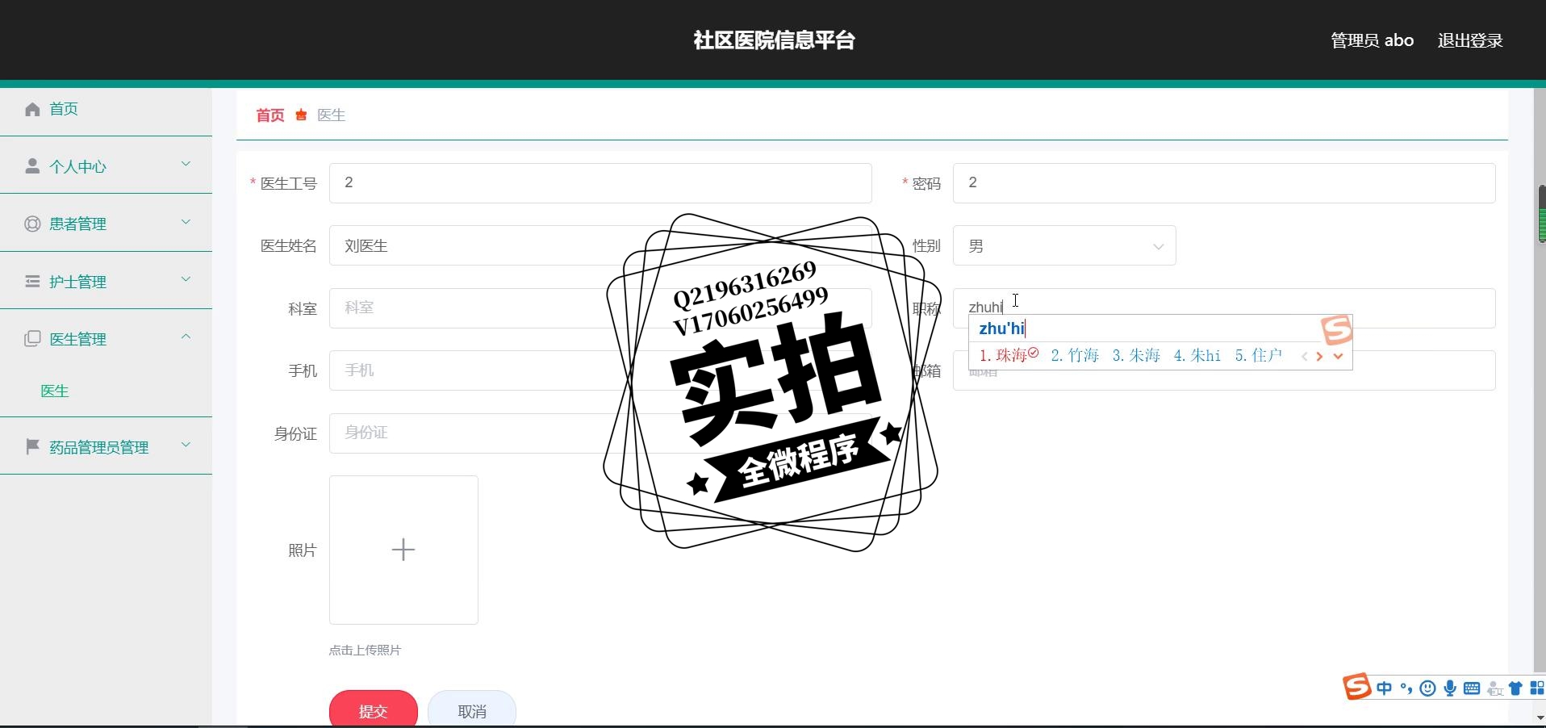This screenshot has width=1546, height=728.
Task: Click the scrollbar down arrow
Action: [x=1540, y=717]
